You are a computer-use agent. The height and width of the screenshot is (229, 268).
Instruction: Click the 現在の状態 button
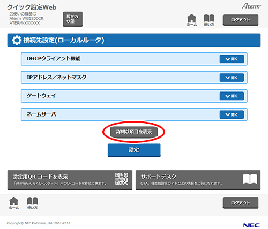(x=72, y=19)
